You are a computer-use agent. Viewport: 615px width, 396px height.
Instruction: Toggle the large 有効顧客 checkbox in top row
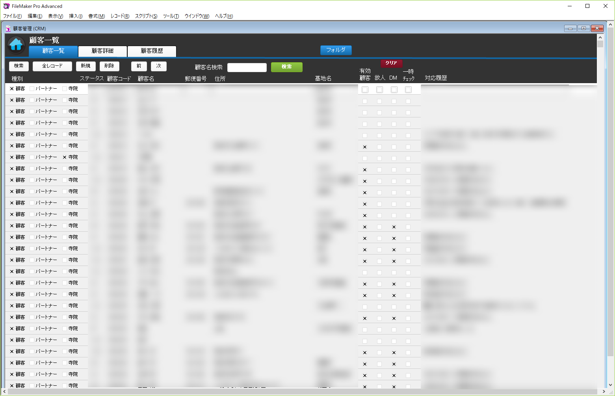pos(365,90)
